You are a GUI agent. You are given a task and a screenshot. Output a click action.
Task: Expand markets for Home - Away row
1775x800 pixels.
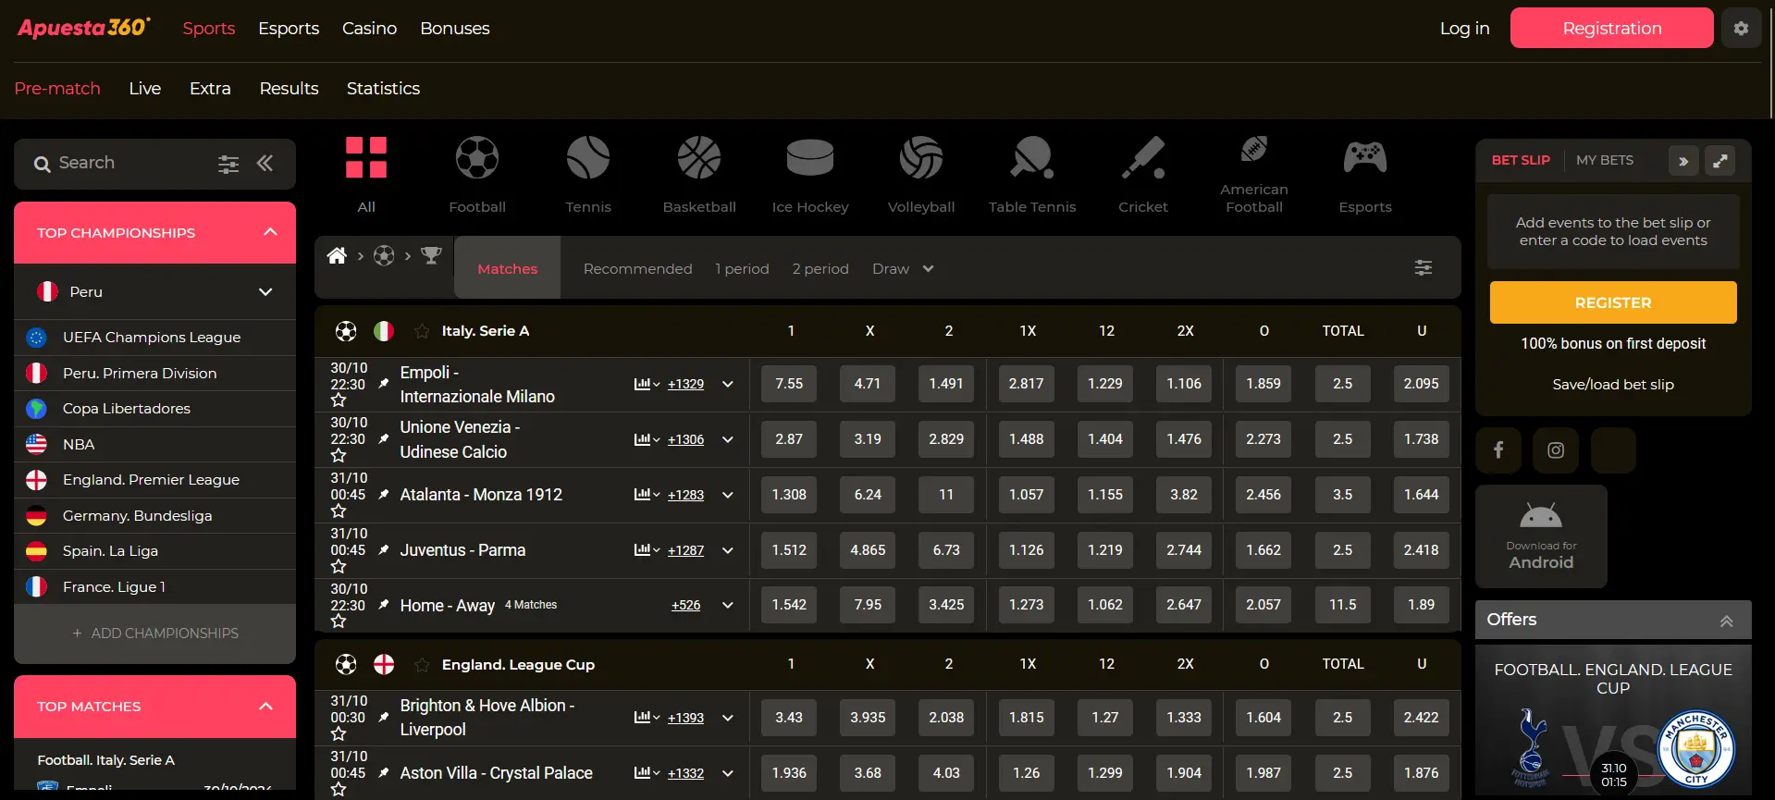[x=728, y=605]
